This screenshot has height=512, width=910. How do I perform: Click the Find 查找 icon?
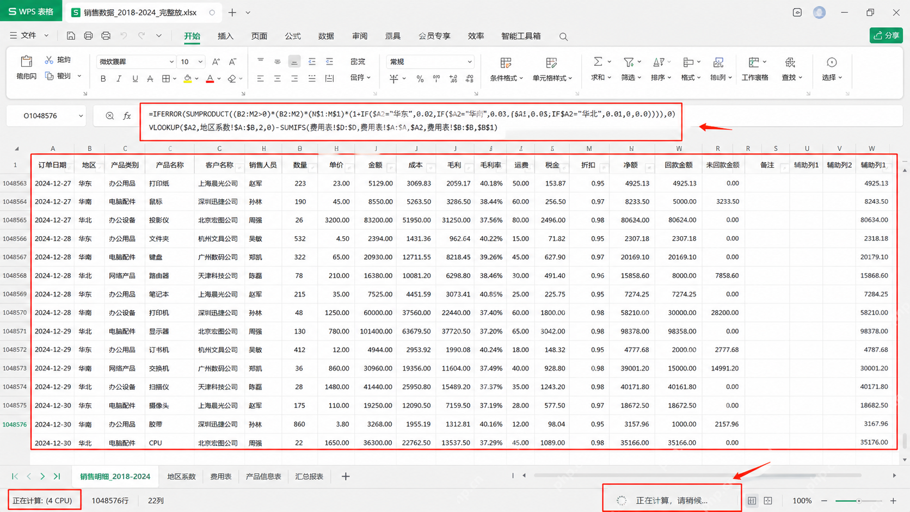point(790,62)
